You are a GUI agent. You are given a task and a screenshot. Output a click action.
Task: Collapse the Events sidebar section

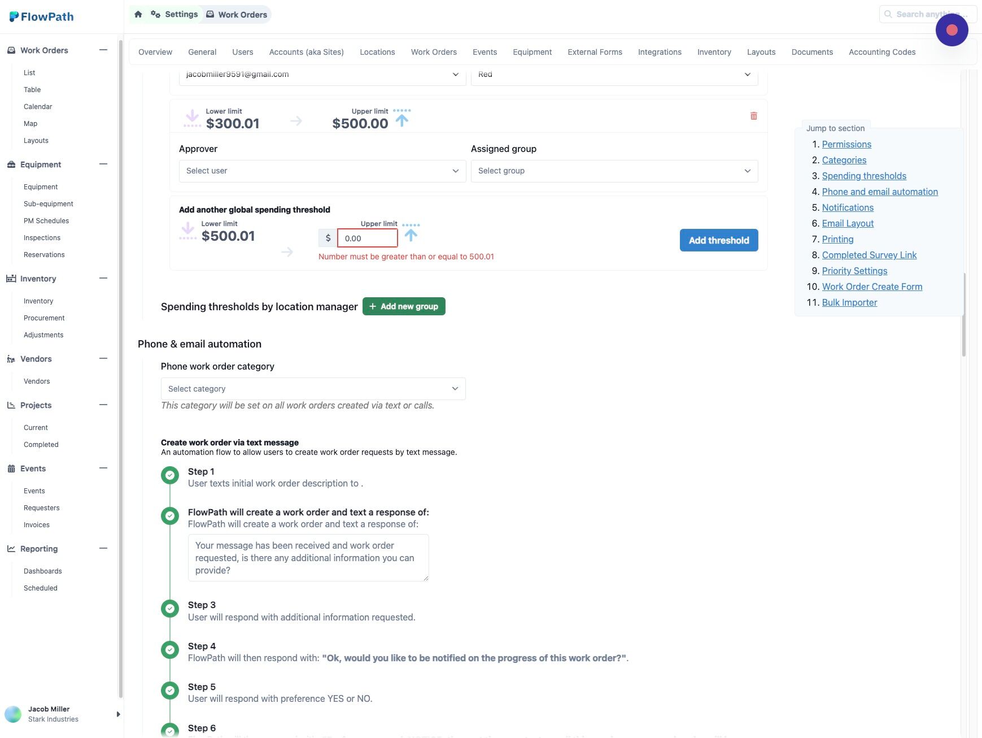(103, 468)
